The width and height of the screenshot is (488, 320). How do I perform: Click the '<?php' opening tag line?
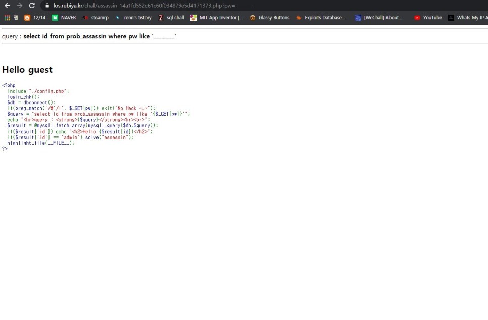point(9,85)
